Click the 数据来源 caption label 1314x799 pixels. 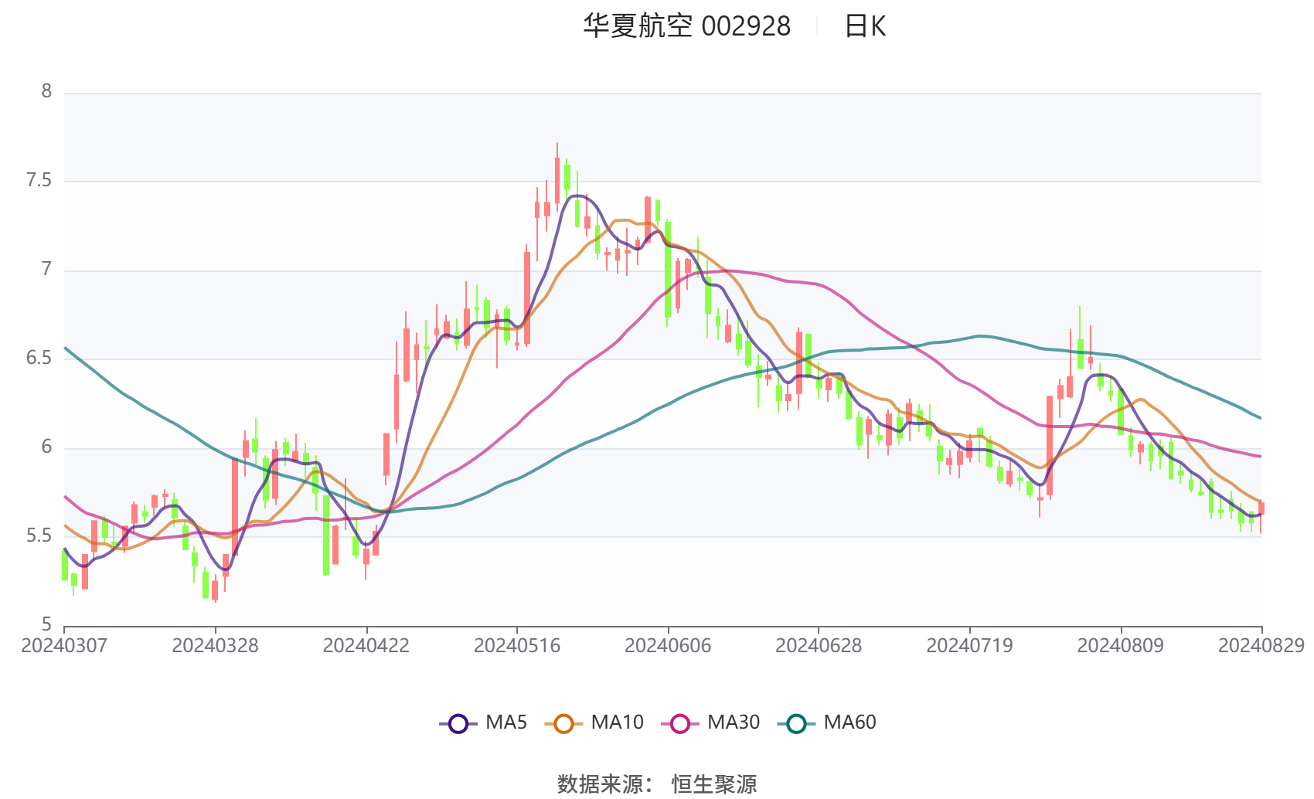[600, 784]
